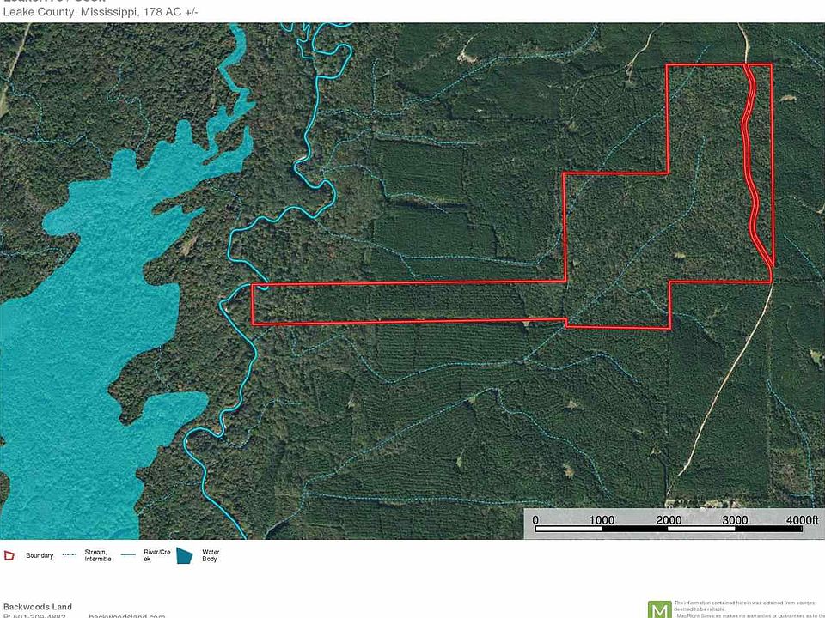The width and height of the screenshot is (825, 618).
Task: Click the Backwoods Land phone number
Action: point(34,615)
